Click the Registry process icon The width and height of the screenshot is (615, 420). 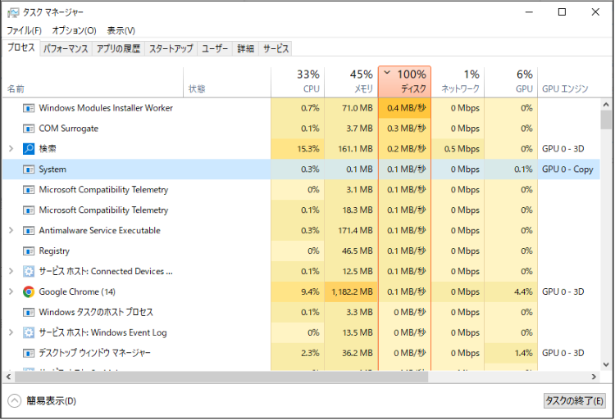[29, 251]
